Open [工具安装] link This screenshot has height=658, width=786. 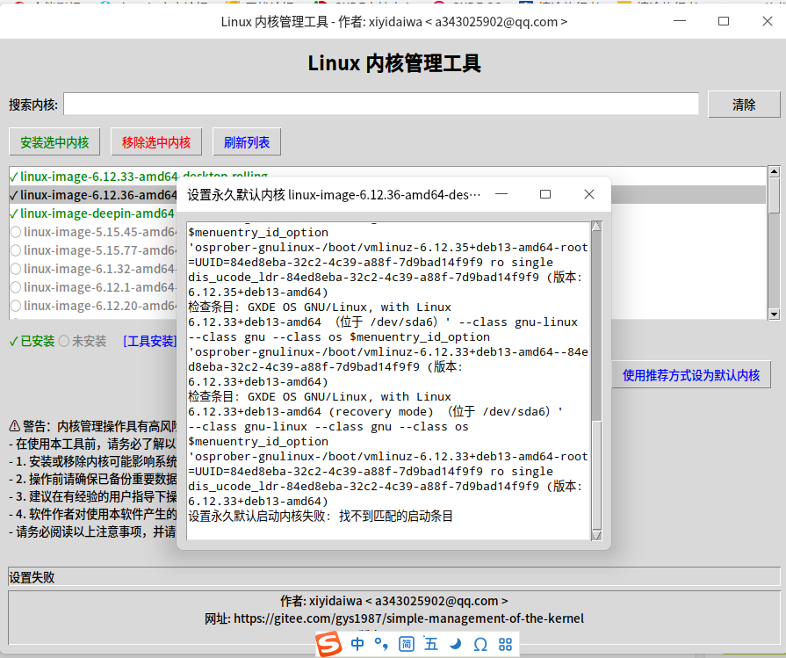(150, 342)
